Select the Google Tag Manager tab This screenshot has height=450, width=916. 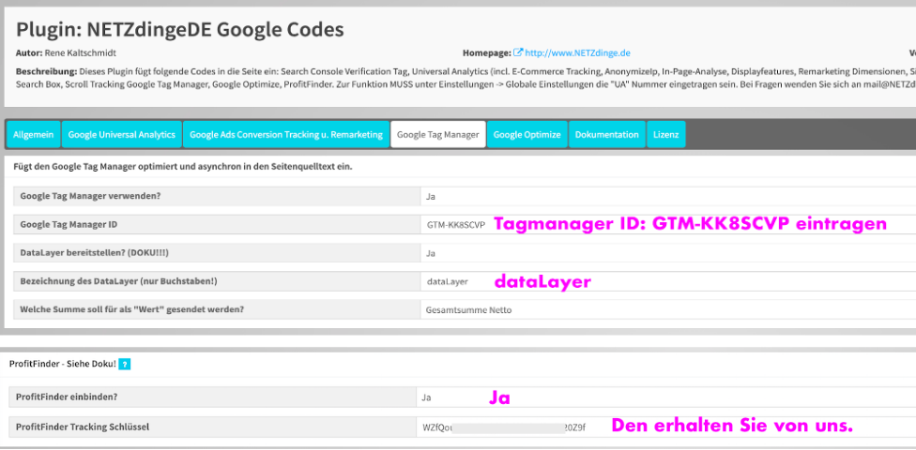[x=438, y=135]
